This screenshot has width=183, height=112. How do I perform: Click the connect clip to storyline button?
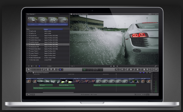tap(48, 70)
